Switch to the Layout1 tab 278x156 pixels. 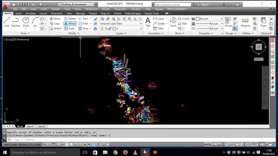[30, 126]
